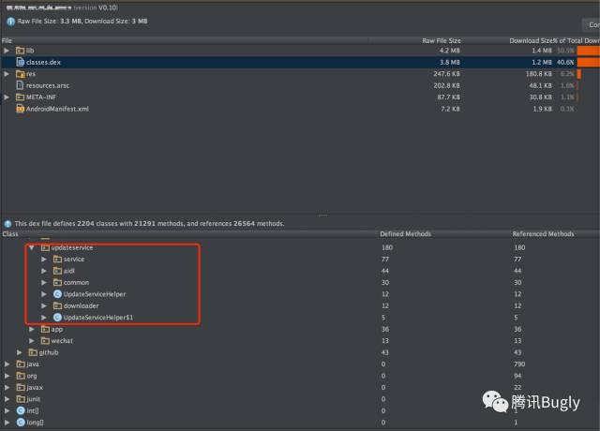Select the UpdateServiceHelper$1 class name
600x431 pixels.
[98, 318]
